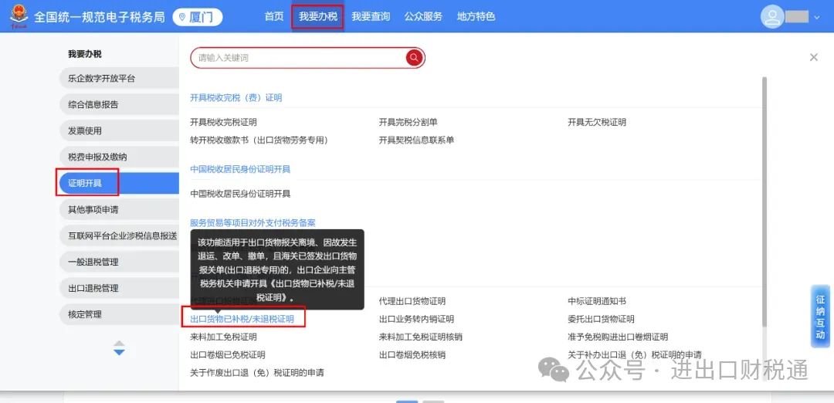The image size is (834, 403).
Task: Open 开具税收完税证明 link
Action: [x=223, y=122]
